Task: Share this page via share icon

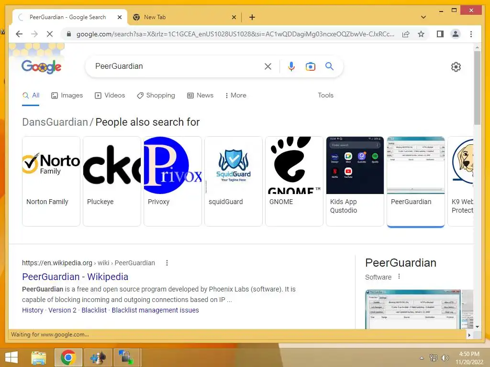Action: pos(406,34)
